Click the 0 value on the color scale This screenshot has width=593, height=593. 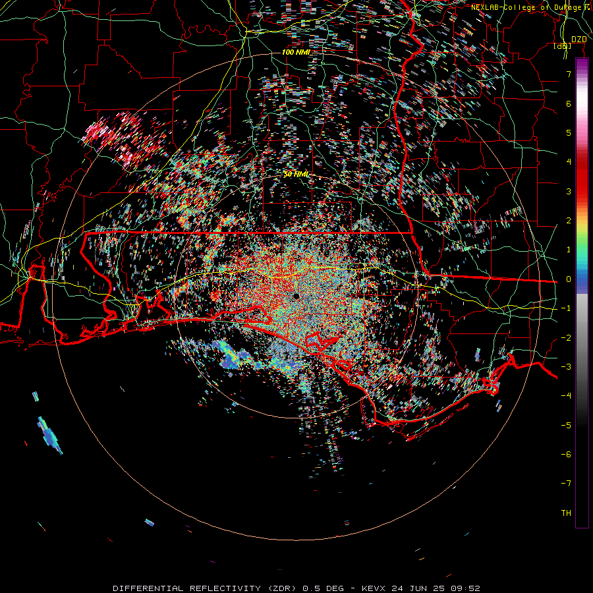click(569, 279)
